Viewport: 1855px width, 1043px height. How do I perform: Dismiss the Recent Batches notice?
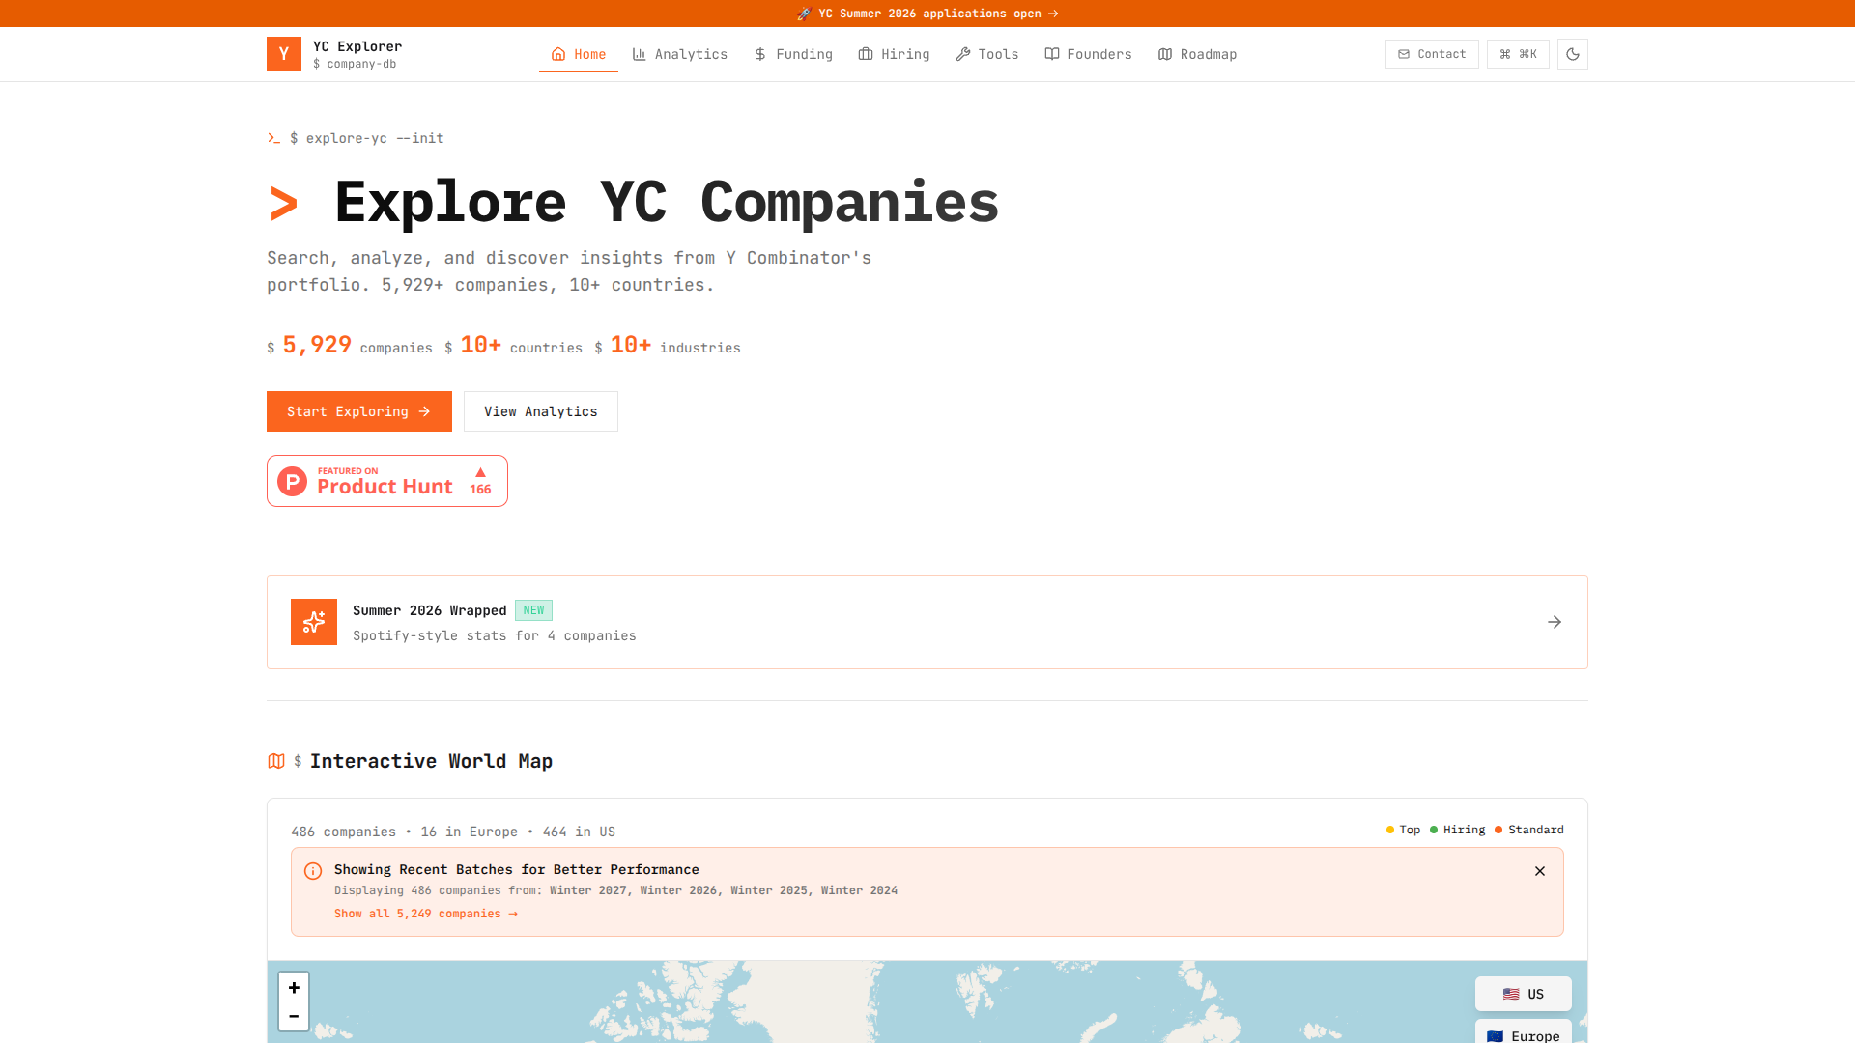[x=1540, y=871]
